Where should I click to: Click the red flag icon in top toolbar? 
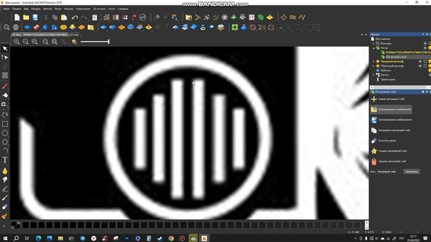(133, 17)
